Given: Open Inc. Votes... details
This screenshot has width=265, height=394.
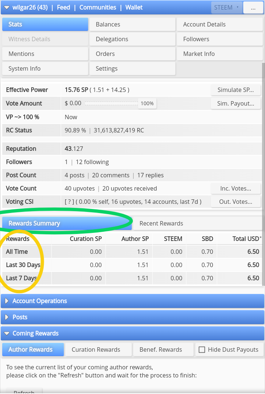Looking at the screenshot, I should [x=236, y=188].
